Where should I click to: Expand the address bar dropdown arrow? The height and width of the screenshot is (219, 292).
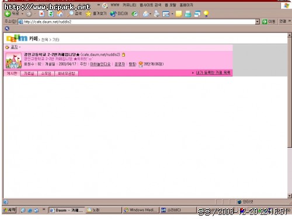pos(258,22)
